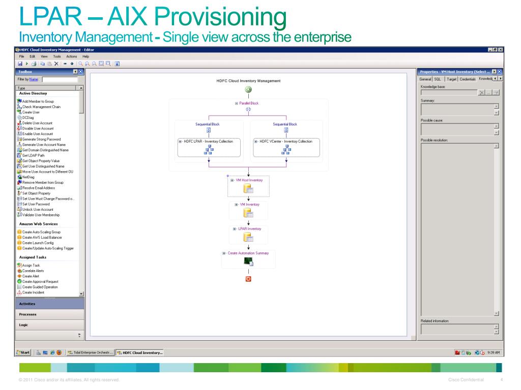Click the Name link beside Filter by
Viewport: 521px width, 390px height.
34,79
